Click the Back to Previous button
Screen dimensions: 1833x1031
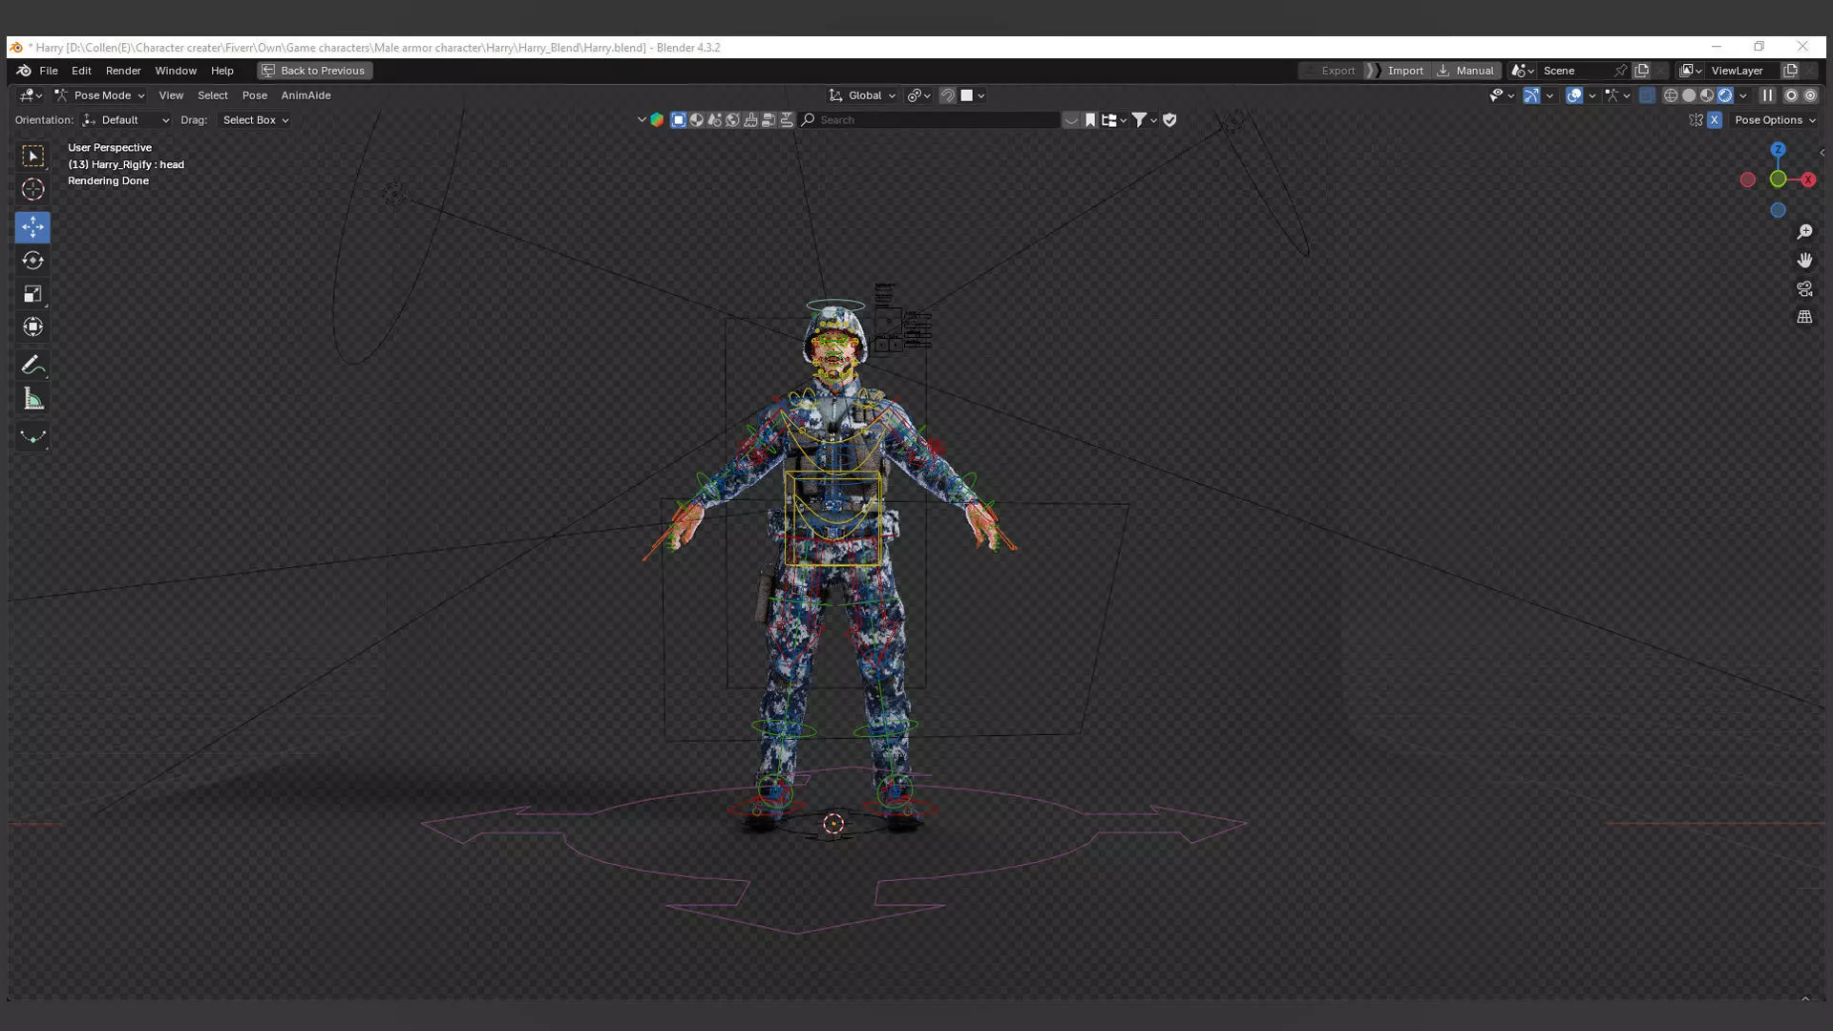[x=314, y=71]
